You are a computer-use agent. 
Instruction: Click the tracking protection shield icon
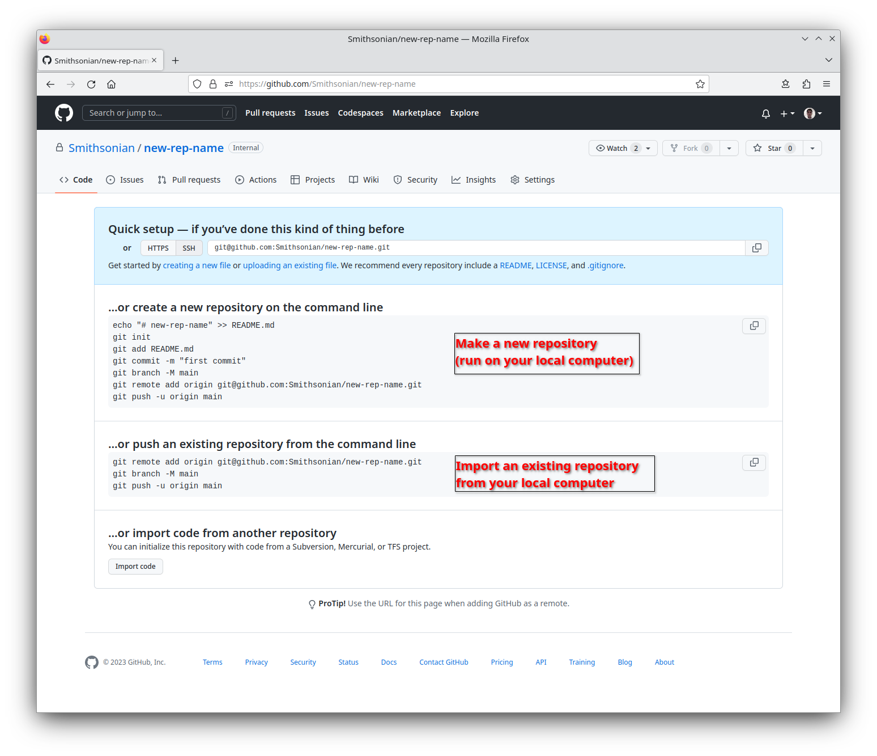pyautogui.click(x=197, y=84)
